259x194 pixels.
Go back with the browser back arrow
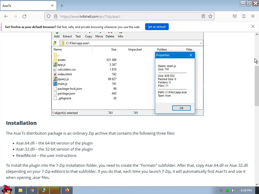(x=6, y=16)
